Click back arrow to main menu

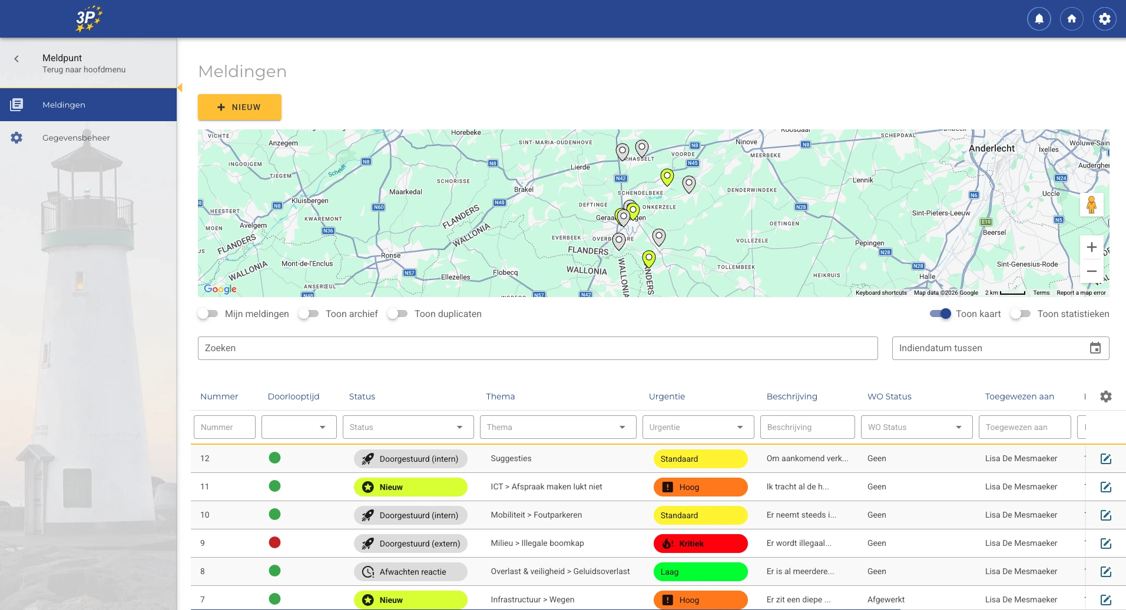tap(16, 59)
